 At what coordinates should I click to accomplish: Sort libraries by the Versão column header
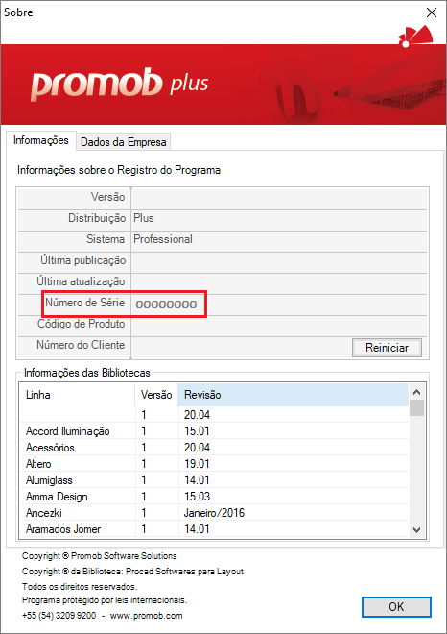(x=156, y=395)
